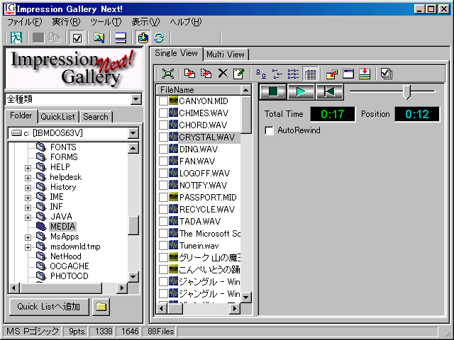Click the red down-arrow save icon
This screenshot has width=454, height=340.
(x=365, y=74)
